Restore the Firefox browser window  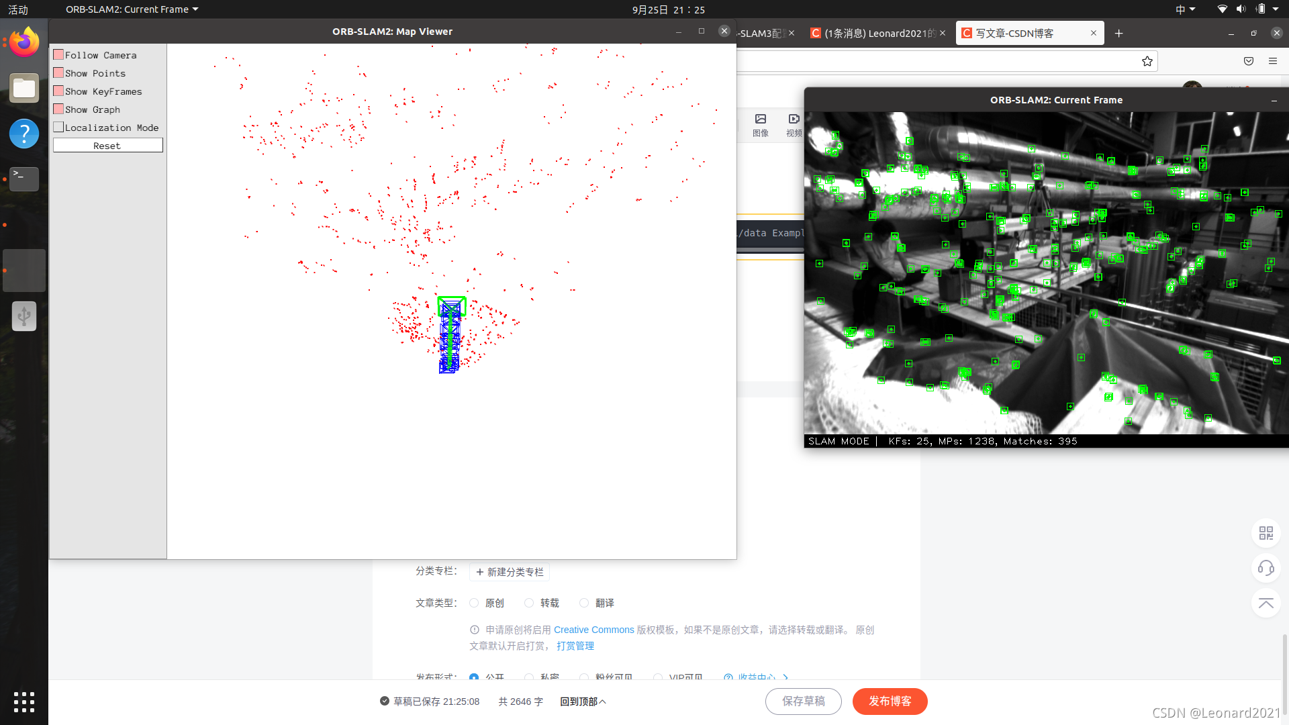pos(1253,33)
